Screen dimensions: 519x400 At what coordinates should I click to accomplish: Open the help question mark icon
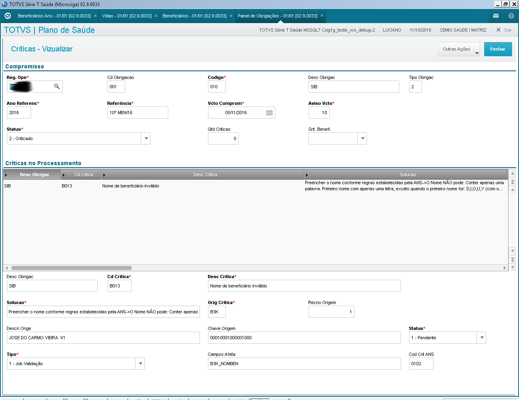click(511, 16)
